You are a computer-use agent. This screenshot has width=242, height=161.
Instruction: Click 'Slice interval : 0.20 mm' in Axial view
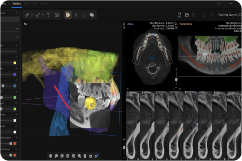coord(163,26)
